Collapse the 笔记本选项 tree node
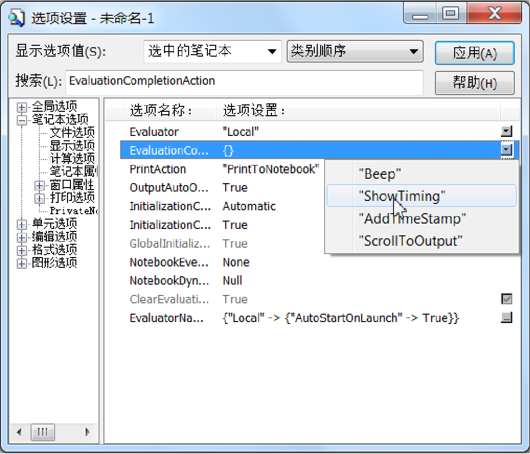The height and width of the screenshot is (454, 530). tap(22, 120)
